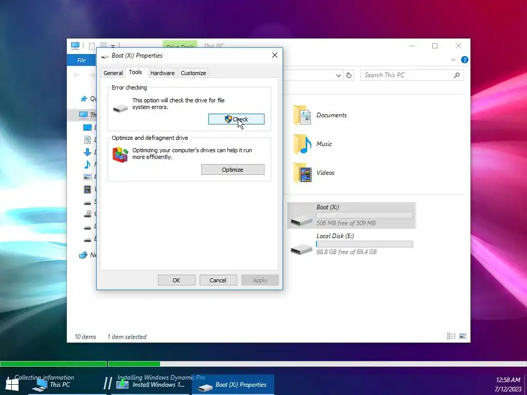Maximize the This PC window
Image resolution: width=527 pixels, height=395 pixels.
[435, 46]
